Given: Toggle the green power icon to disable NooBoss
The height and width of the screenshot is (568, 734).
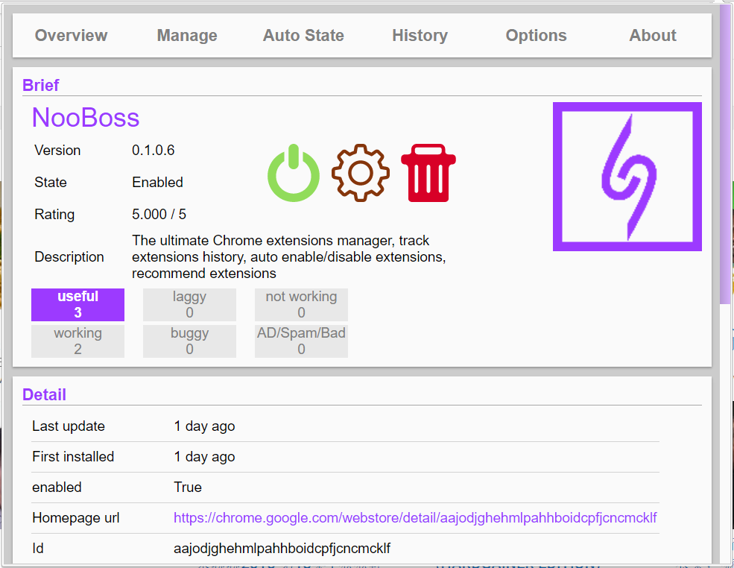Looking at the screenshot, I should click(x=294, y=173).
